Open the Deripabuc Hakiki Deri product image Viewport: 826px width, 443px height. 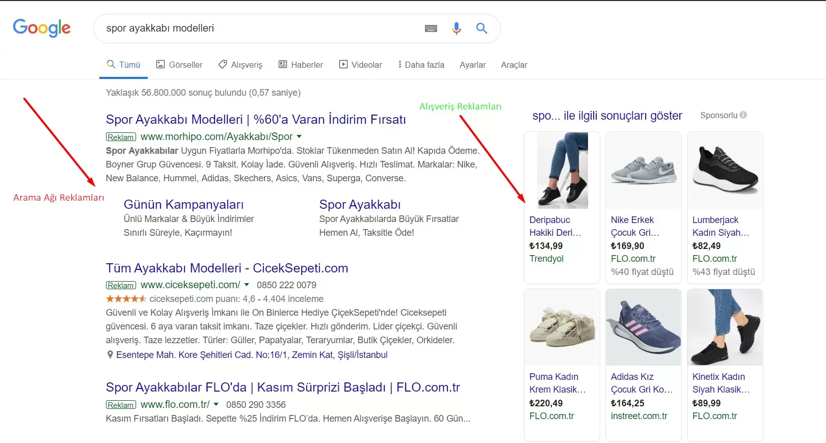coord(562,171)
